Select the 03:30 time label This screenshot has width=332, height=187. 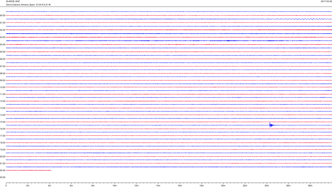[x=2, y=37]
